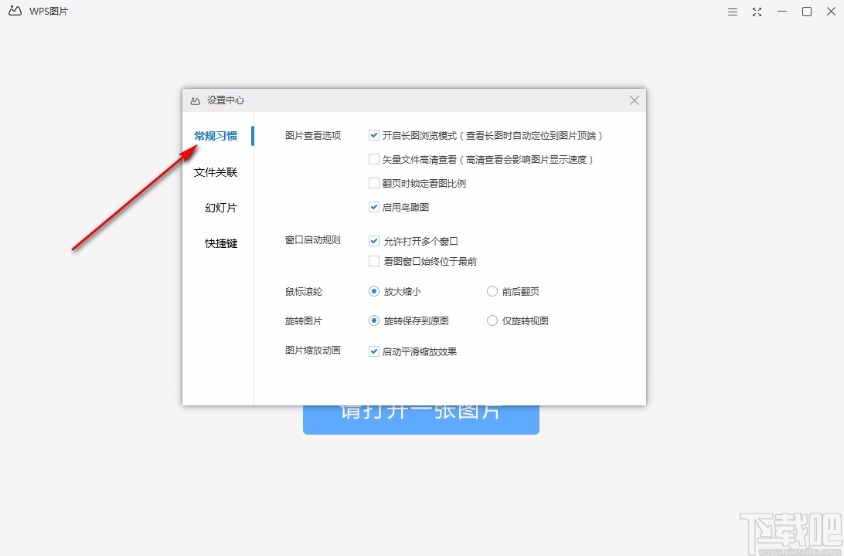This screenshot has height=556, width=844.
Task: Disable 允许打开多个窗口 checkbox
Action: pyautogui.click(x=373, y=241)
